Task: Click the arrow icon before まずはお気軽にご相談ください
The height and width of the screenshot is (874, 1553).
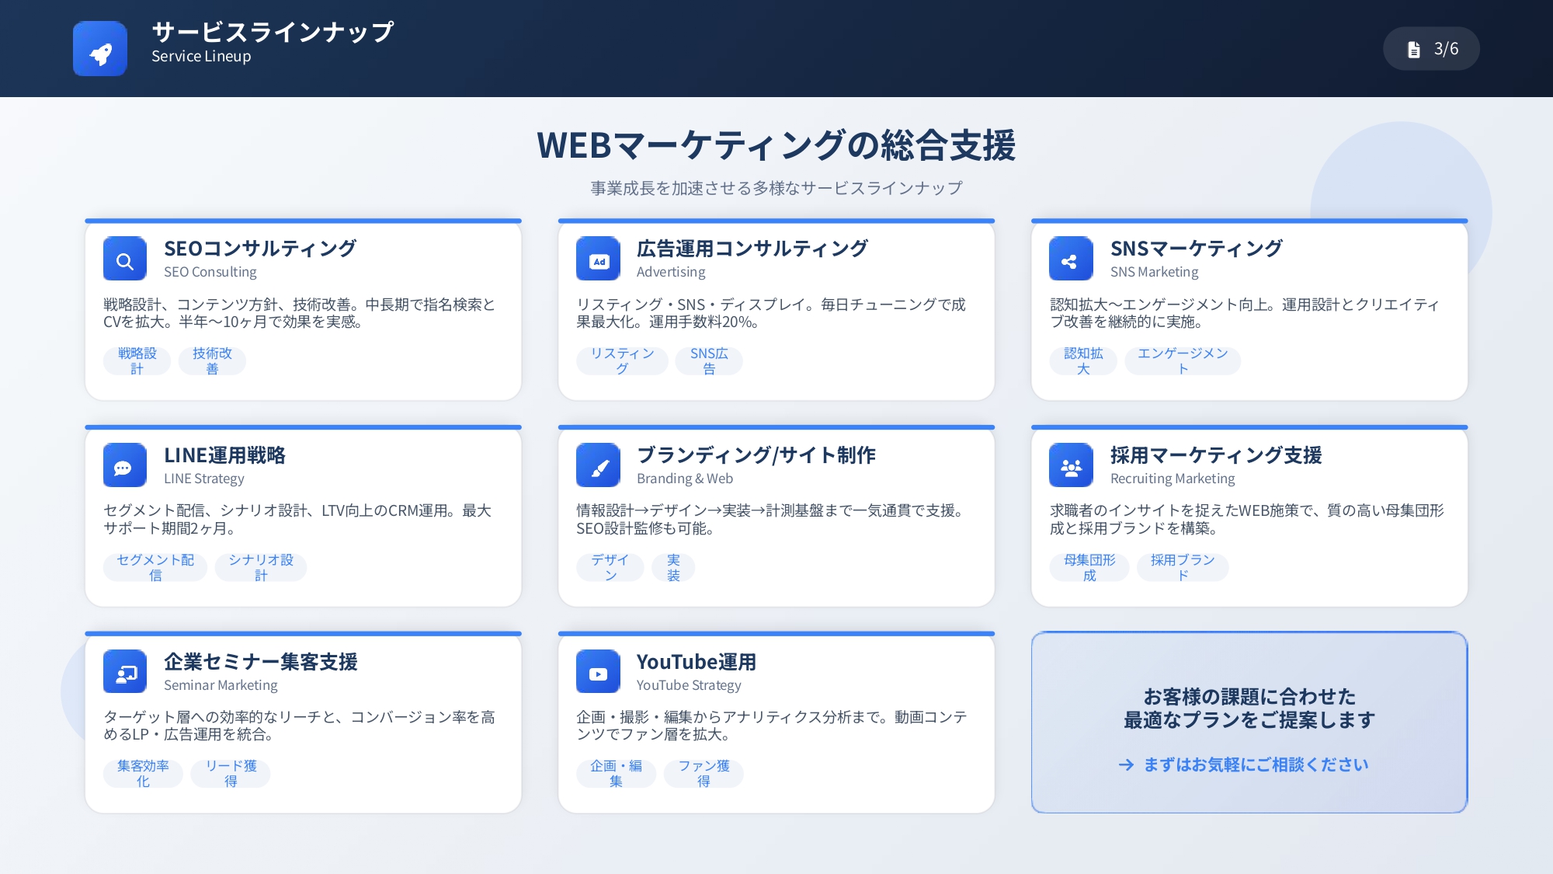Action: tap(1126, 765)
